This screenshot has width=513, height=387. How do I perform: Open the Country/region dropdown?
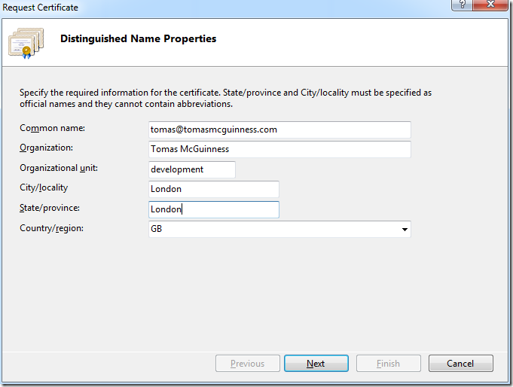pyautogui.click(x=279, y=229)
